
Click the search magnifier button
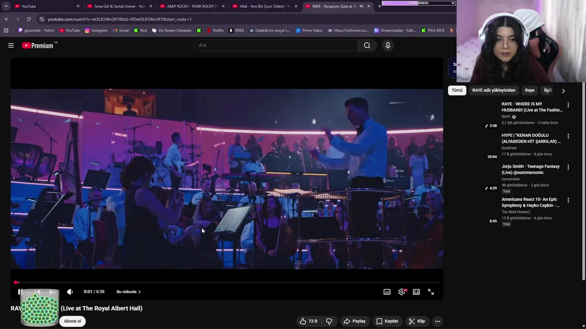(x=367, y=45)
